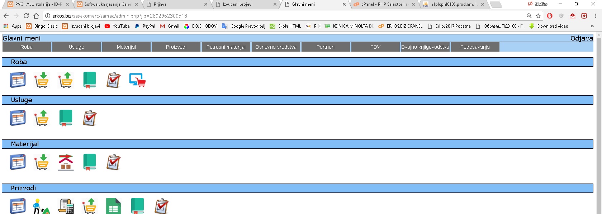Click the worker icon under Prizvodi
The height and width of the screenshot is (214, 602).
pyautogui.click(x=42, y=206)
